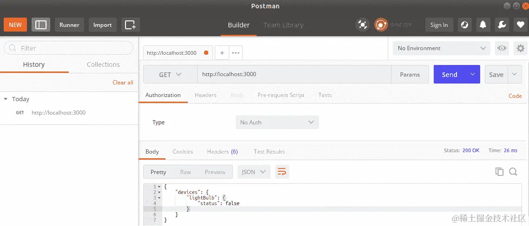The image size is (529, 226).
Task: Save the request
Action: tap(496, 74)
